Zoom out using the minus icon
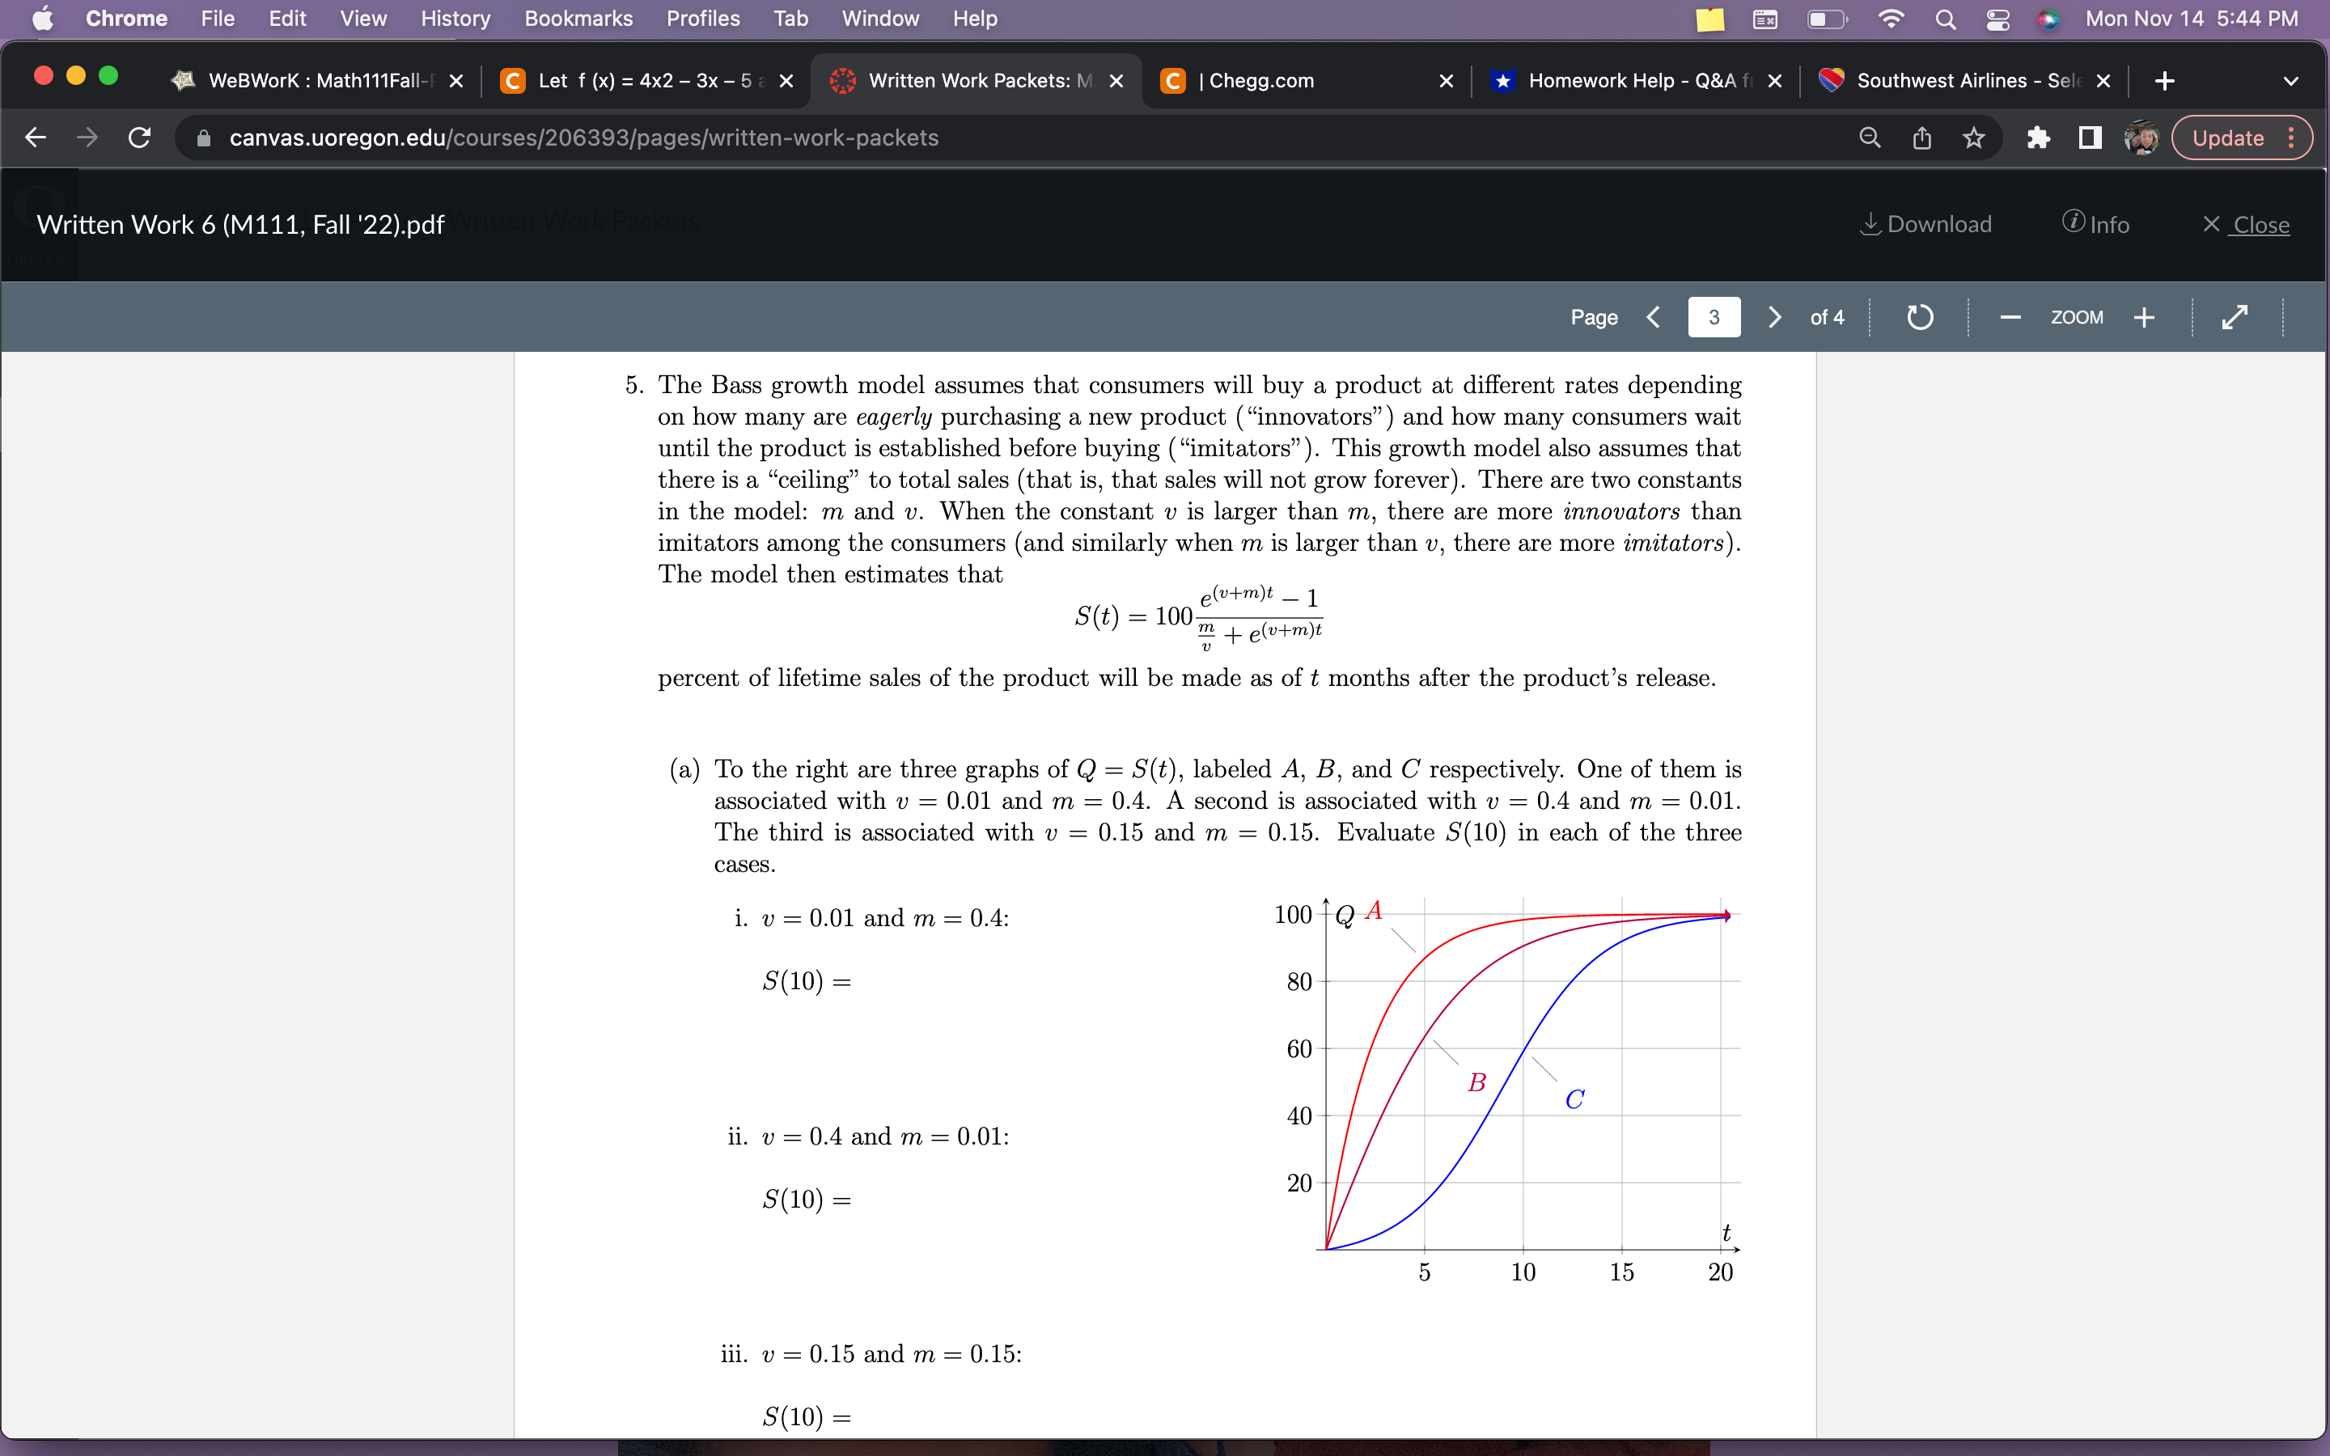The image size is (2330, 1456). pyautogui.click(x=2010, y=317)
